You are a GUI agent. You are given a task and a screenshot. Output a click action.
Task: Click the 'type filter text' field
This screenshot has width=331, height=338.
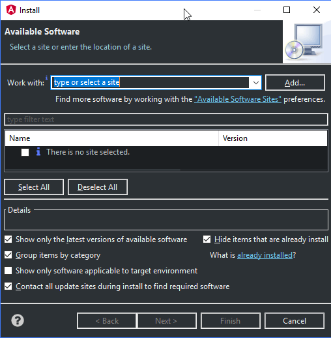click(x=166, y=119)
